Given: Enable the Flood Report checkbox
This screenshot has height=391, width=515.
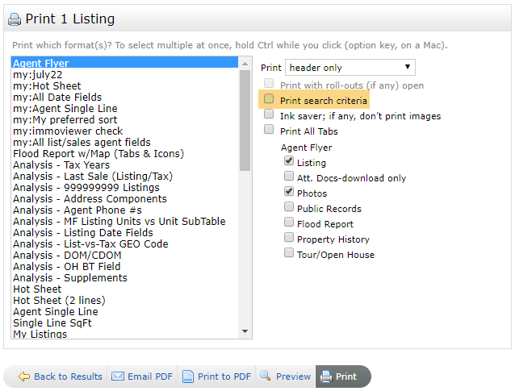Looking at the screenshot, I should pyautogui.click(x=289, y=223).
